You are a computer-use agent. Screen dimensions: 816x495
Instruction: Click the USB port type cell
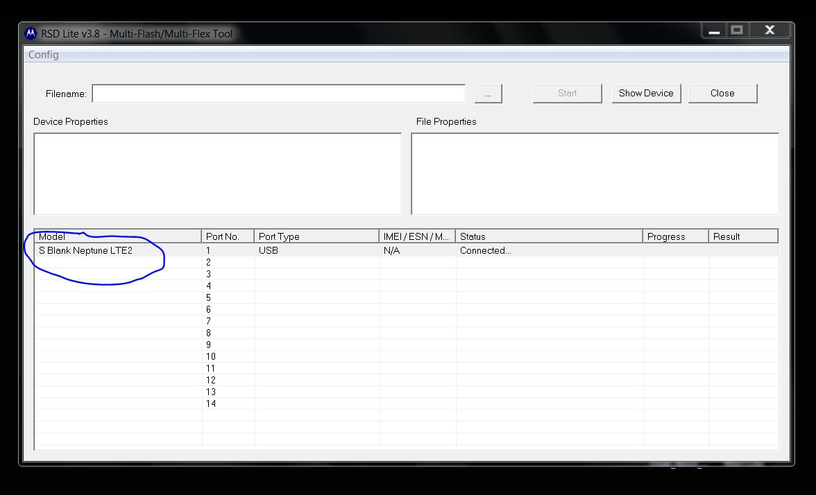pyautogui.click(x=317, y=250)
